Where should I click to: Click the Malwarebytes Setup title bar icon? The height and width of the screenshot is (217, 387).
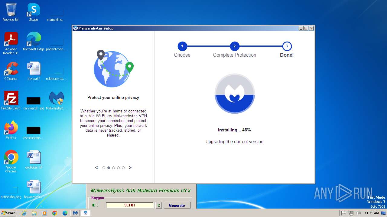pyautogui.click(x=76, y=28)
